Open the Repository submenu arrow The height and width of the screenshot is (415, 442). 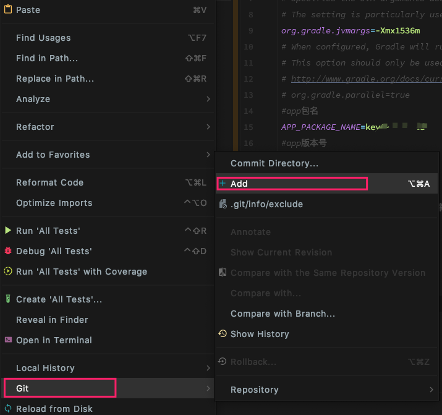[x=431, y=390]
